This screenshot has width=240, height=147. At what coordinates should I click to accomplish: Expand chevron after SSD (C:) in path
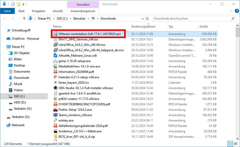[x=70, y=19]
